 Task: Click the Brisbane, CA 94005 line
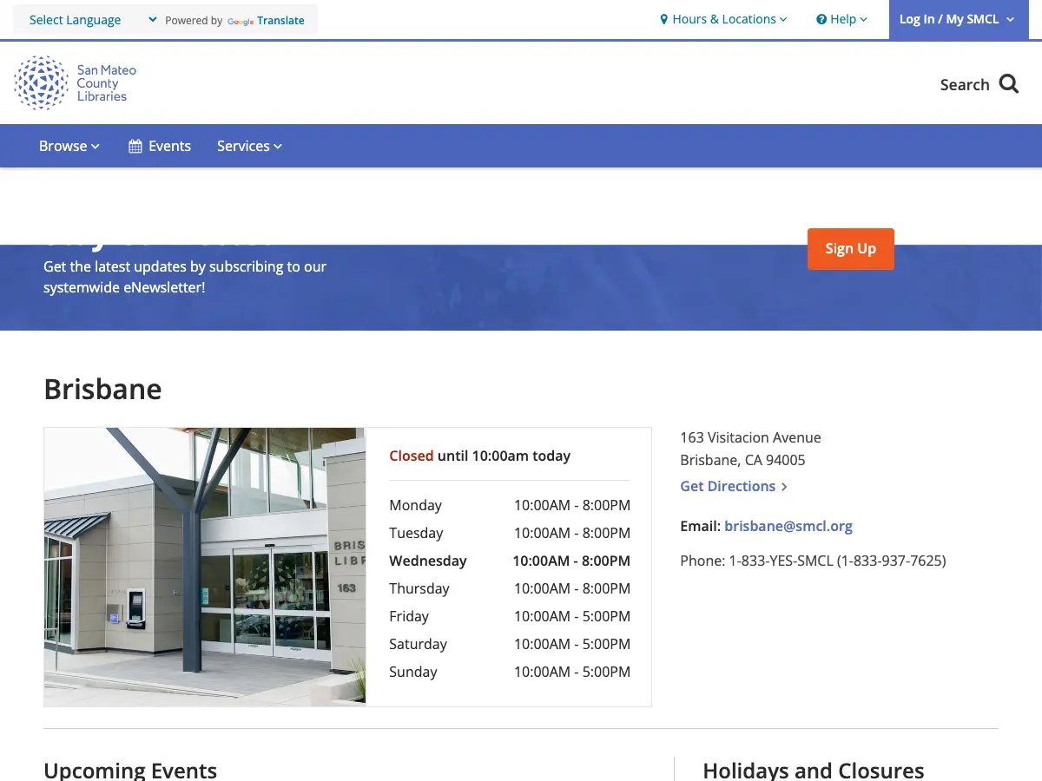coord(742,460)
